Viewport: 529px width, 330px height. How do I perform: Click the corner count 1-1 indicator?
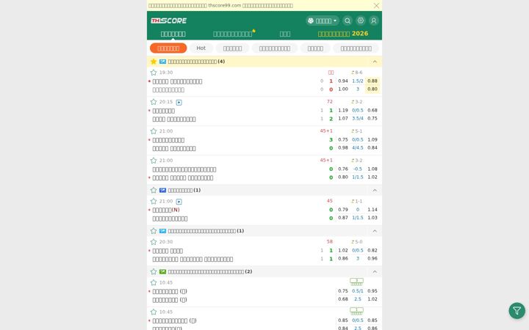click(356, 201)
